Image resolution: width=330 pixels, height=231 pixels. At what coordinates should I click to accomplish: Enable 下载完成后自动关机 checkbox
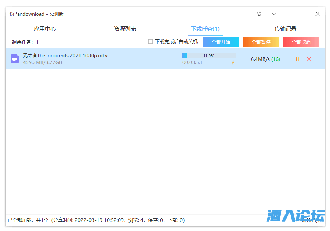point(151,42)
